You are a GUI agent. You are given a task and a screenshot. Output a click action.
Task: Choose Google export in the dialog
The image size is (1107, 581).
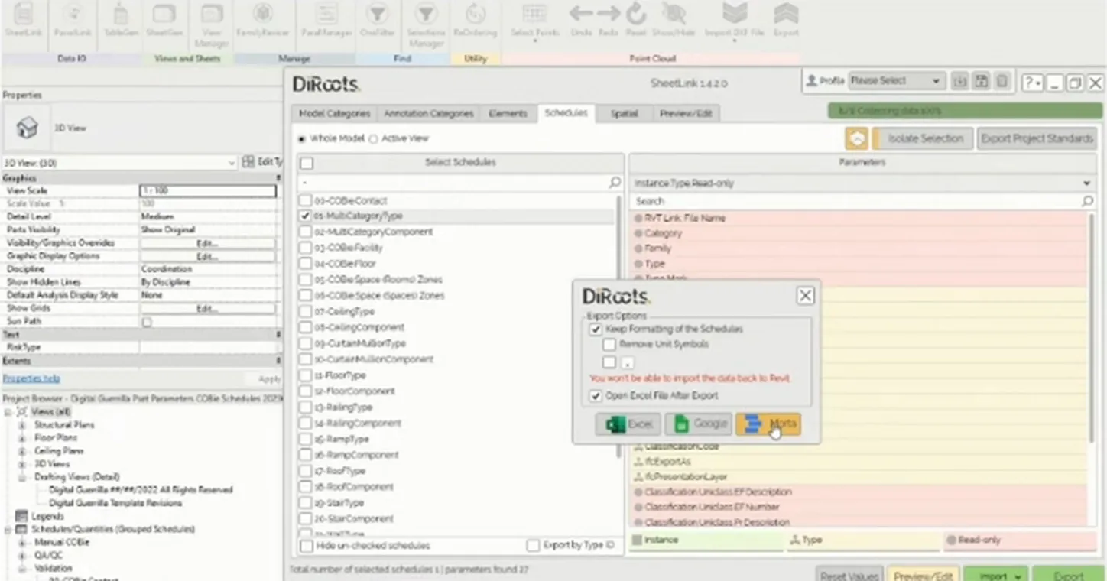coord(698,424)
